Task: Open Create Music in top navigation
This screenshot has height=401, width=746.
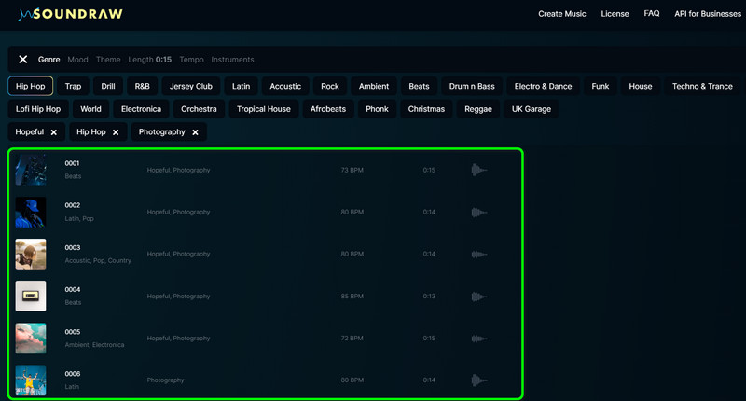Action: click(563, 14)
